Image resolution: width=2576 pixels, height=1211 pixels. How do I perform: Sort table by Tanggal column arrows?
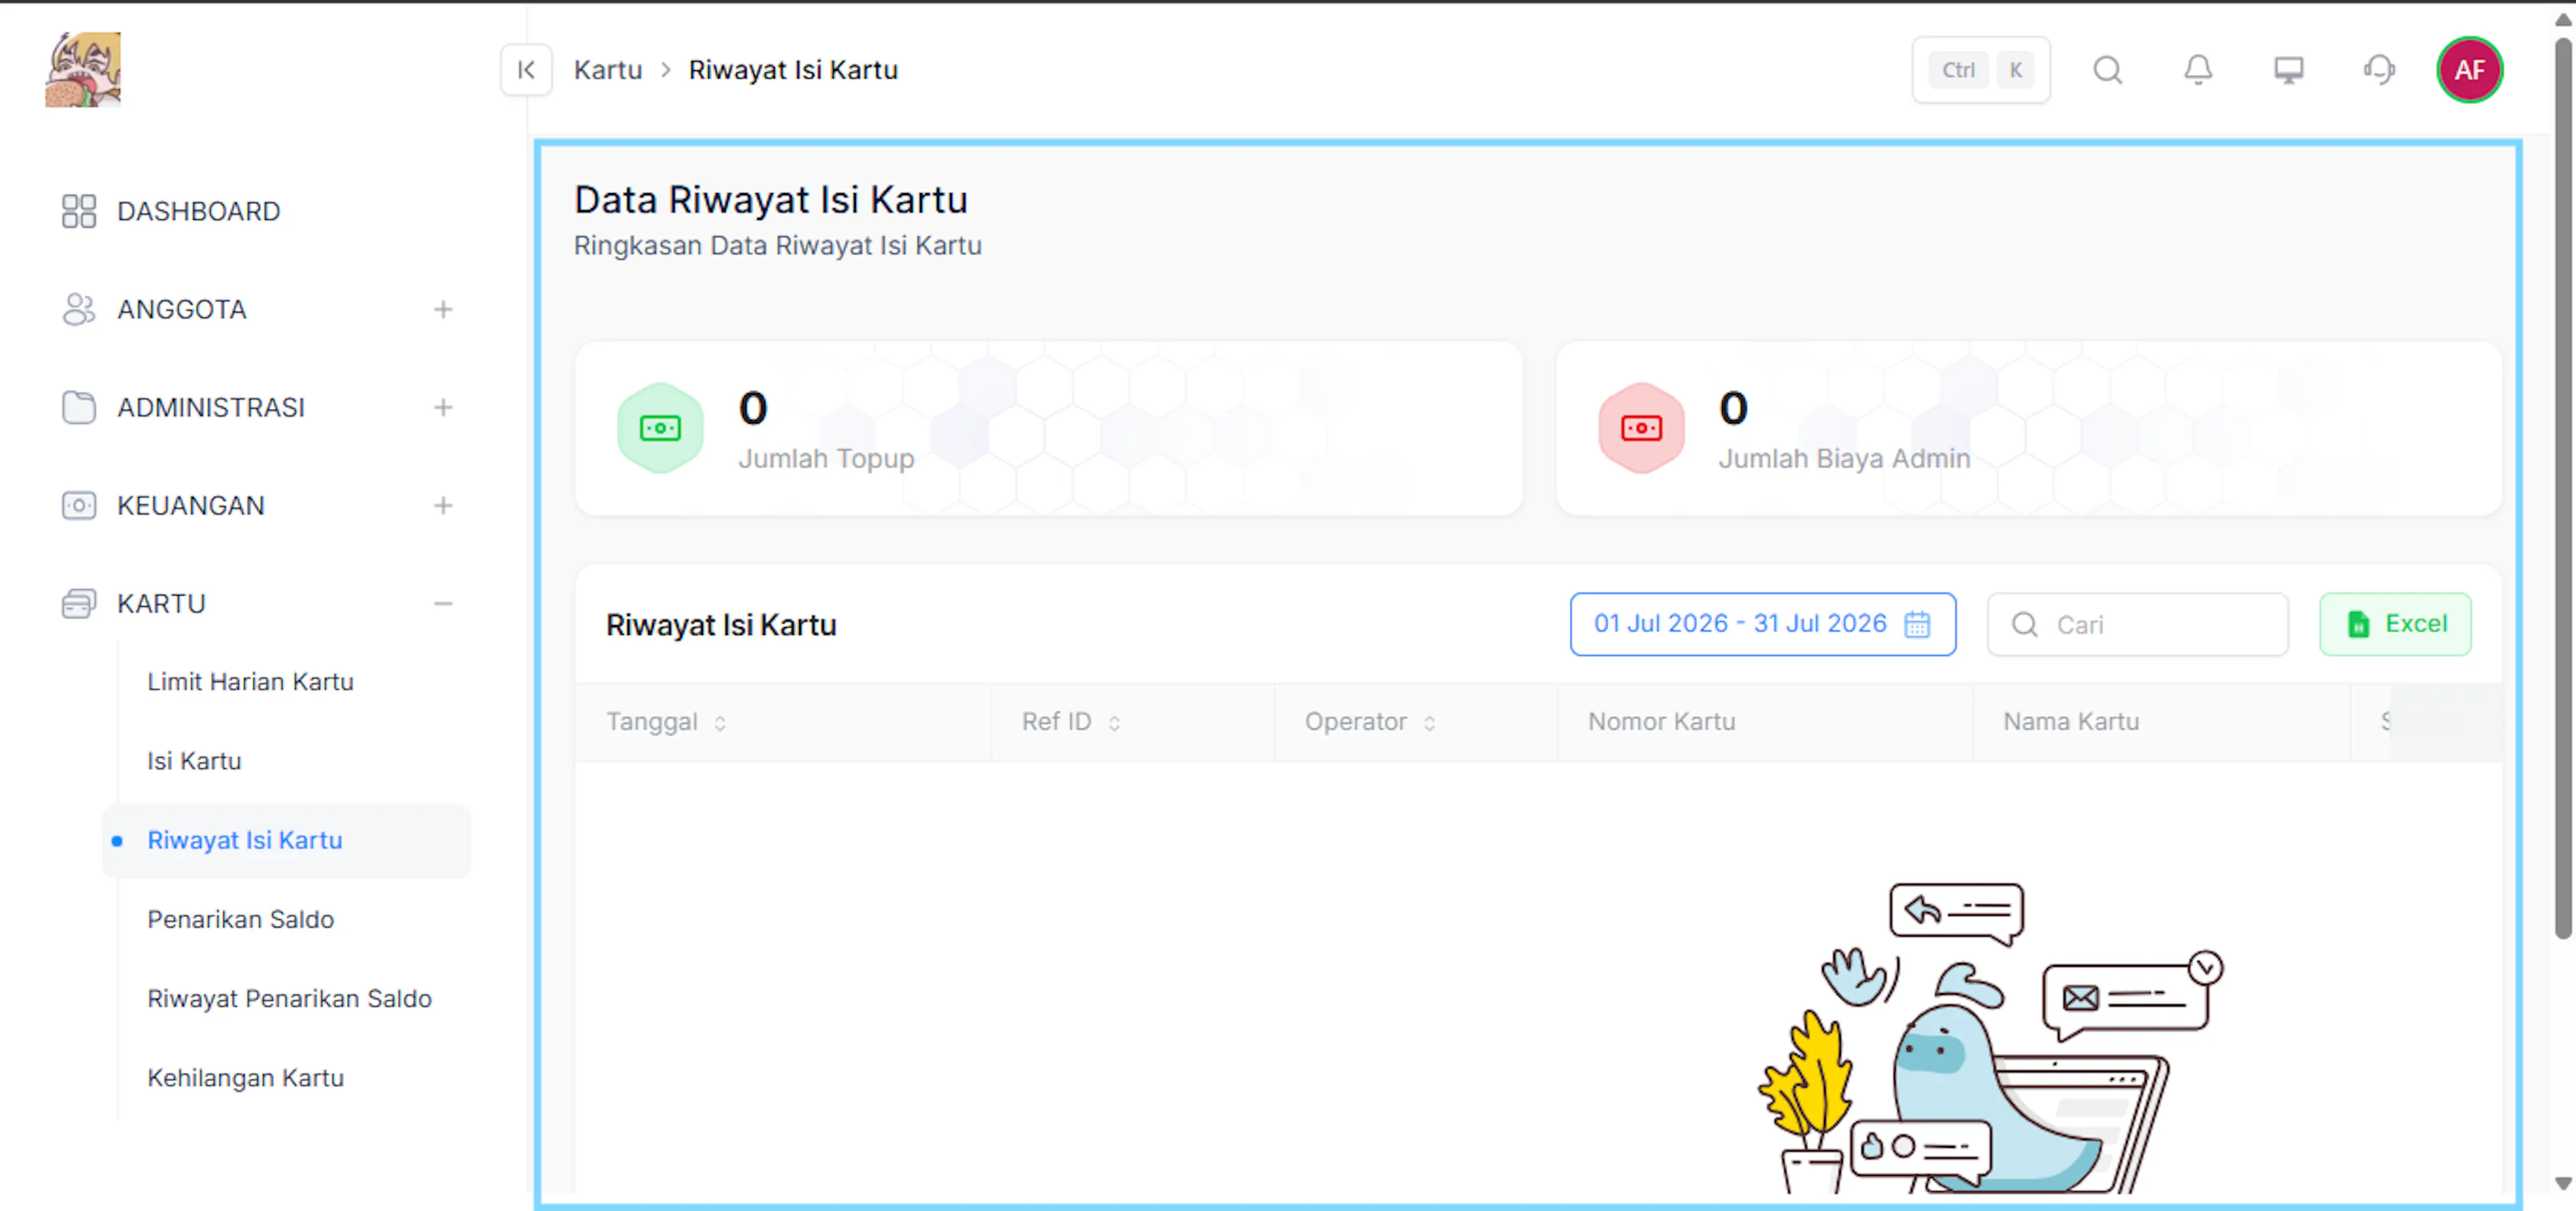pos(720,722)
